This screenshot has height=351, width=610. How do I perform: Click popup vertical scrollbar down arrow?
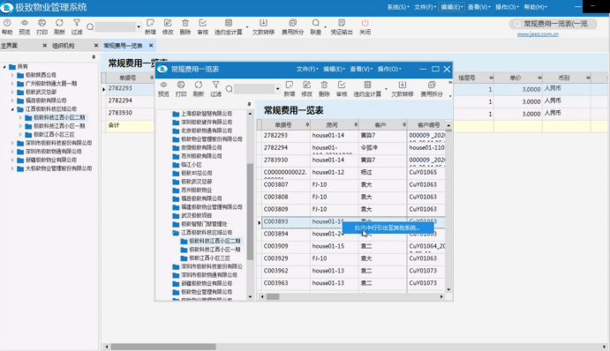448,289
